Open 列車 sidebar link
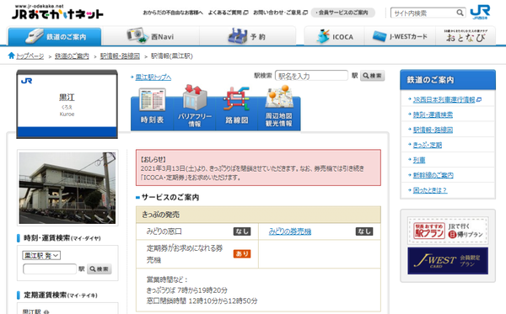The height and width of the screenshot is (314, 506). click(419, 160)
